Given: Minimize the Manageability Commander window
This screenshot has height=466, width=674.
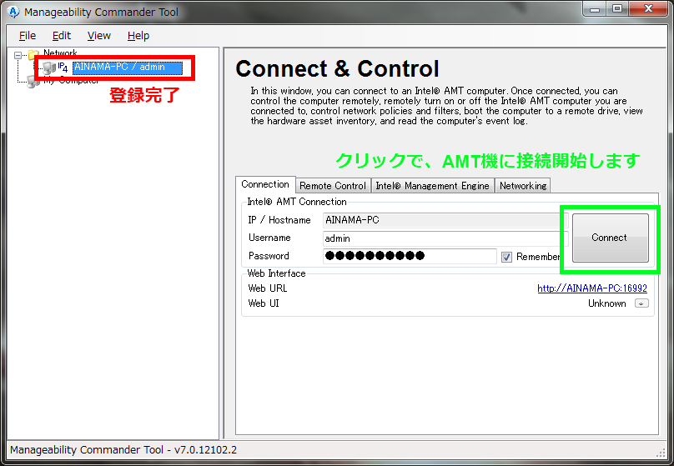Looking at the screenshot, I should pyautogui.click(x=595, y=9).
